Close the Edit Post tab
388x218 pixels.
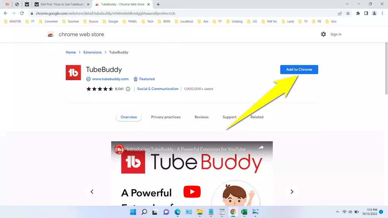(x=88, y=4)
